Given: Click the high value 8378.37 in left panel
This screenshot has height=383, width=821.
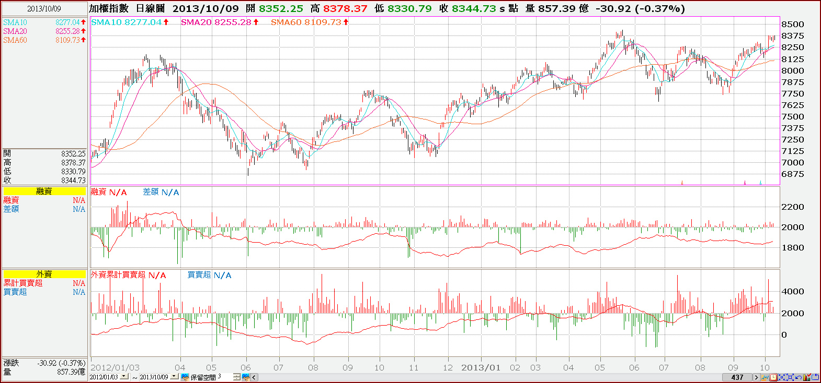Looking at the screenshot, I should pyautogui.click(x=73, y=163).
